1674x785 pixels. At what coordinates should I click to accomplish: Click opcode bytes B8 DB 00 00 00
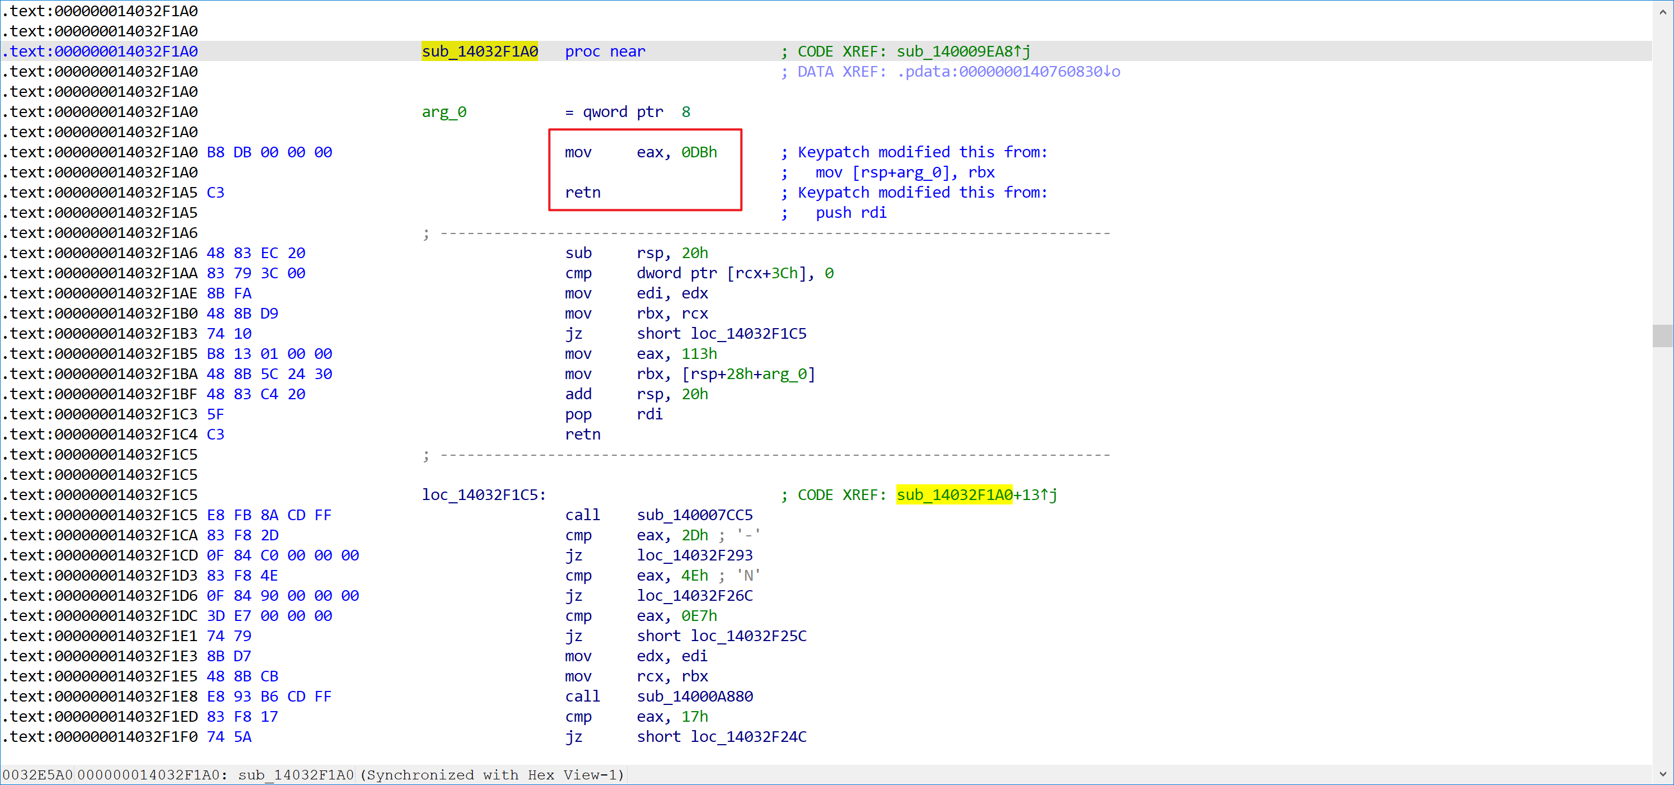pyautogui.click(x=269, y=152)
